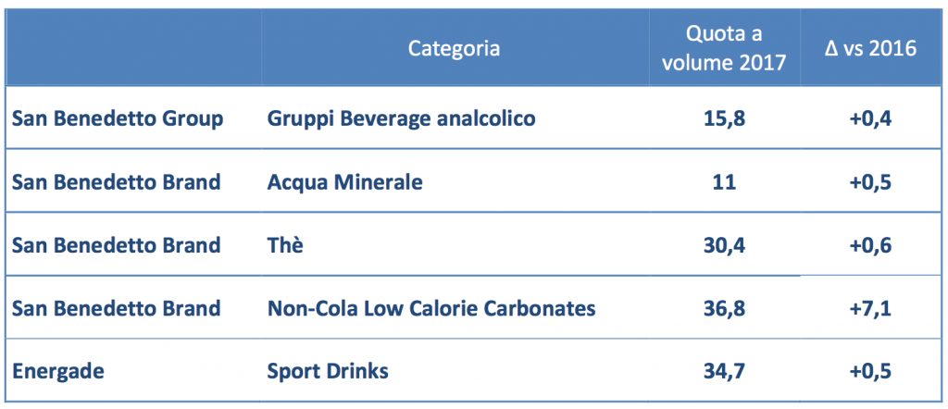948x409 pixels.
Task: Click the Categoria column header
Action: pyautogui.click(x=454, y=48)
